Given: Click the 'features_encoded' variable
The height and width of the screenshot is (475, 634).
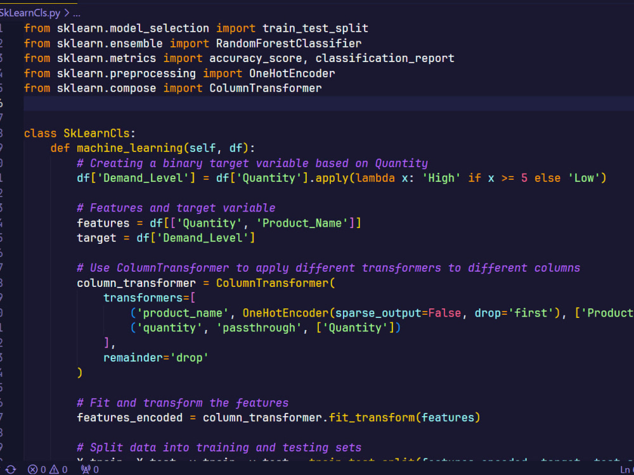Looking at the screenshot, I should coord(130,417).
